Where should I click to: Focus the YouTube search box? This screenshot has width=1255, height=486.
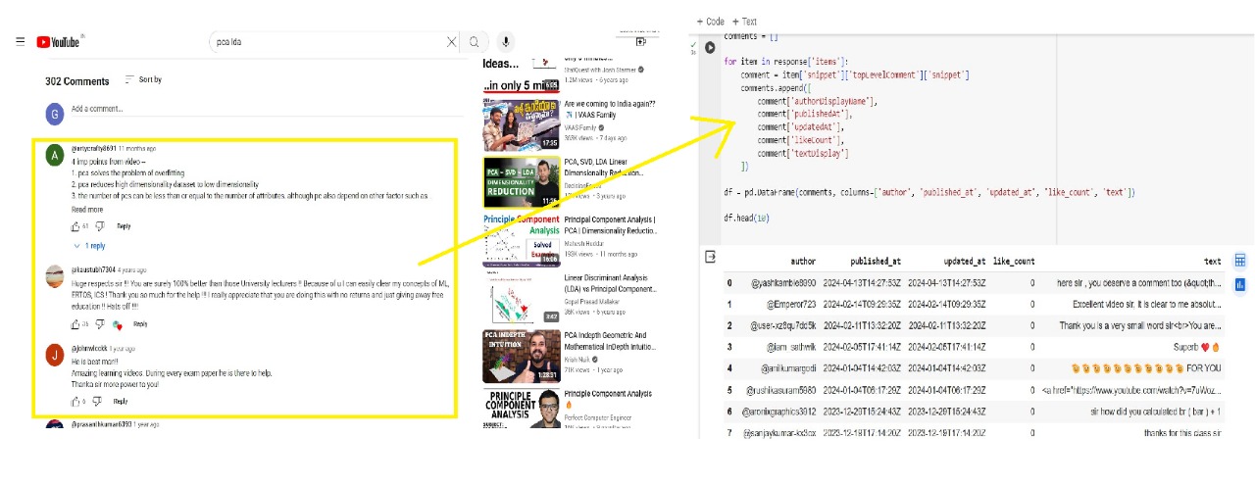(x=326, y=42)
